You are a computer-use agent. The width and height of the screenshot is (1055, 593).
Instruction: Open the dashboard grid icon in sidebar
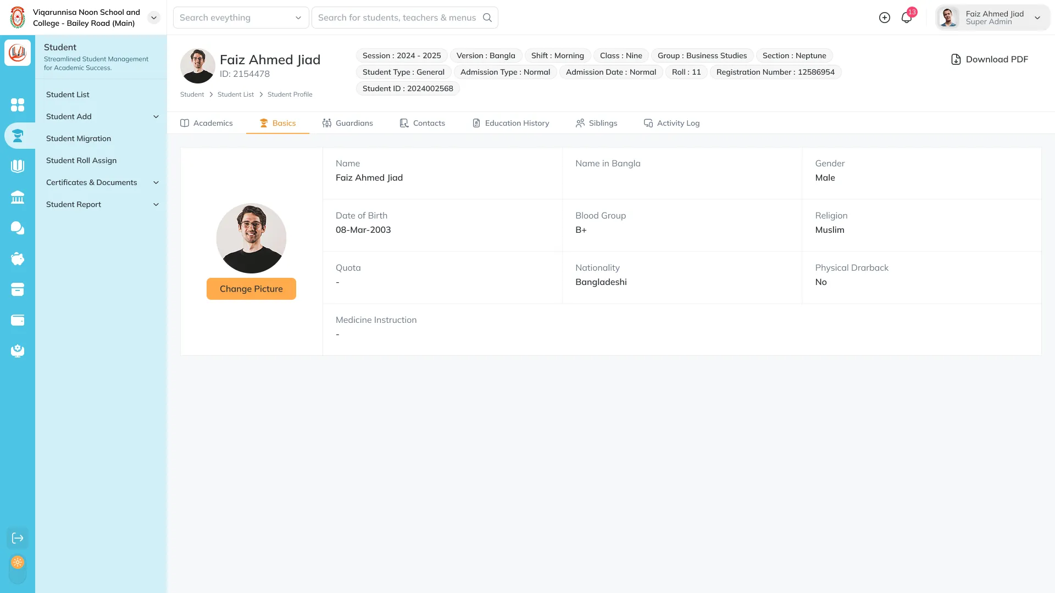[18, 104]
